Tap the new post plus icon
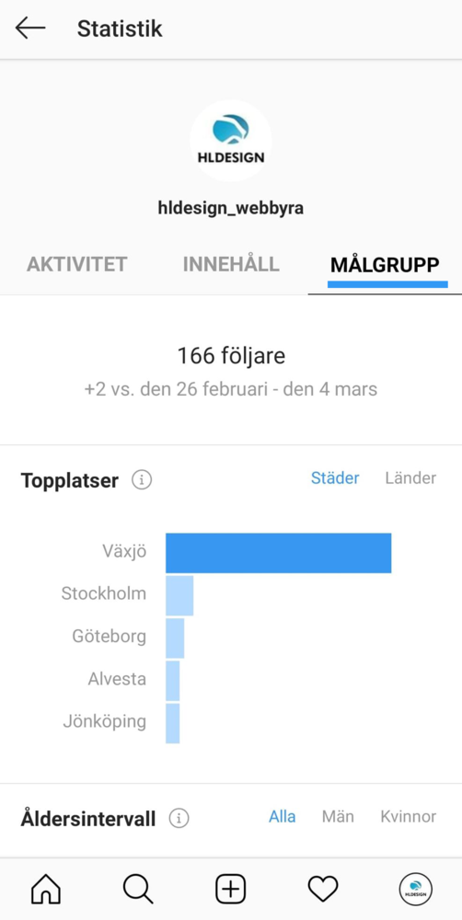The image size is (462, 920). pos(231,889)
